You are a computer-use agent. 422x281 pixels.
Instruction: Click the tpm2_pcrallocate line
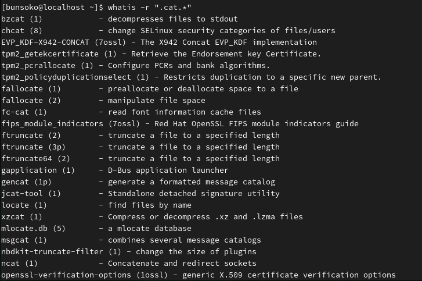[x=135, y=66]
